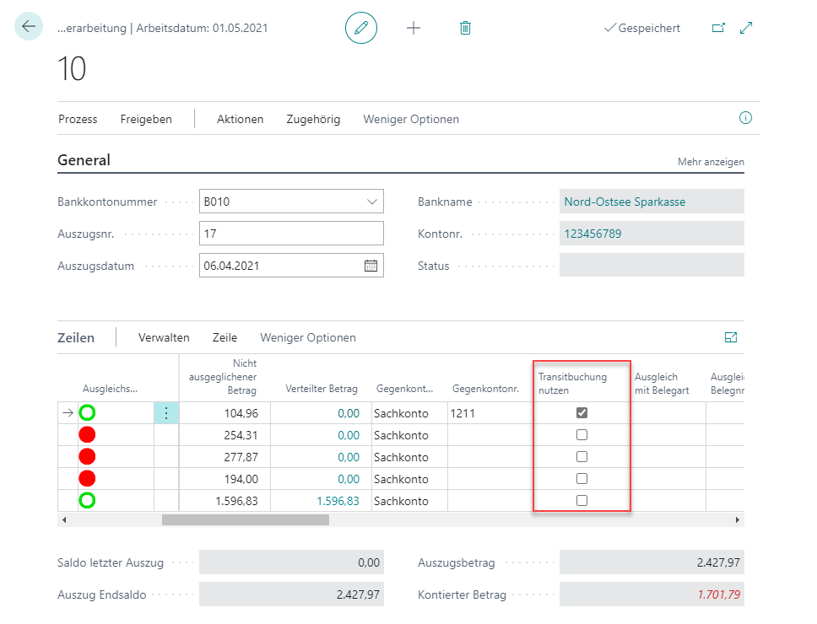Check Transitbuchung nutzen for 1.596,83 row
This screenshot has height=624, width=817.
click(x=582, y=501)
